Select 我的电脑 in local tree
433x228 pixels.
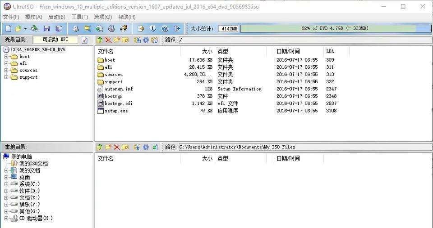click(x=22, y=156)
